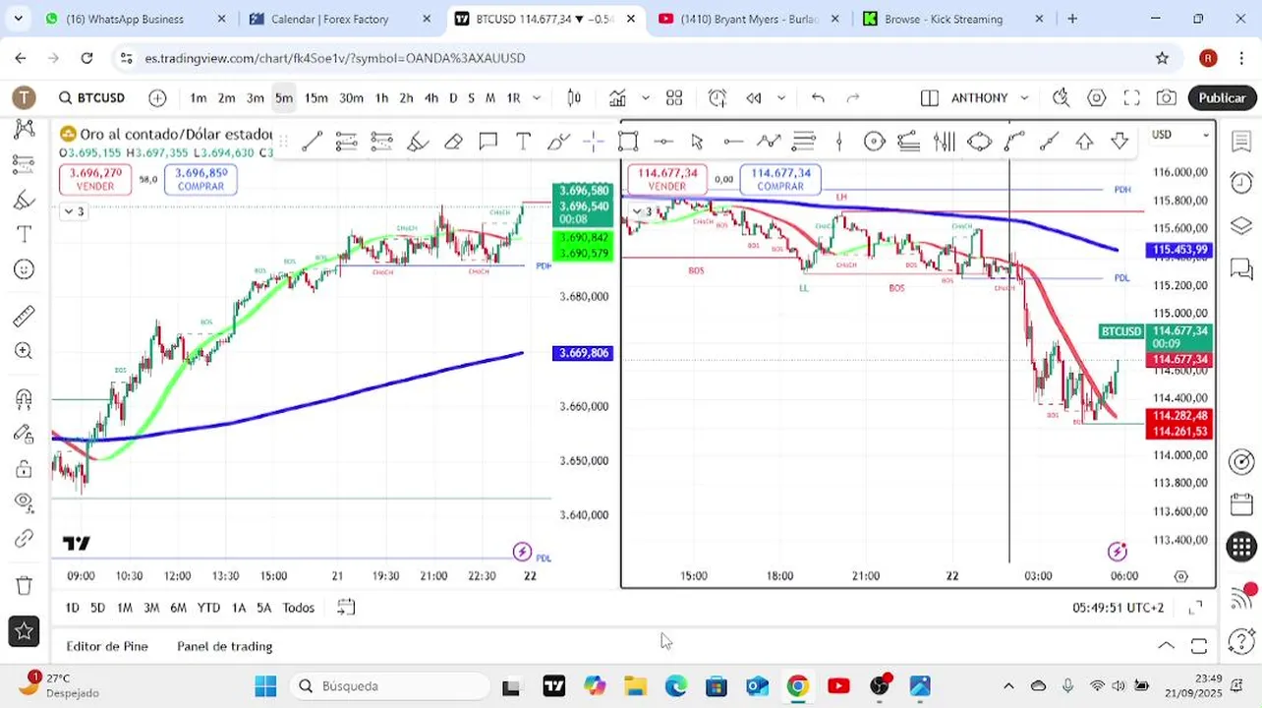Select the 15m timeframe

pyautogui.click(x=315, y=98)
